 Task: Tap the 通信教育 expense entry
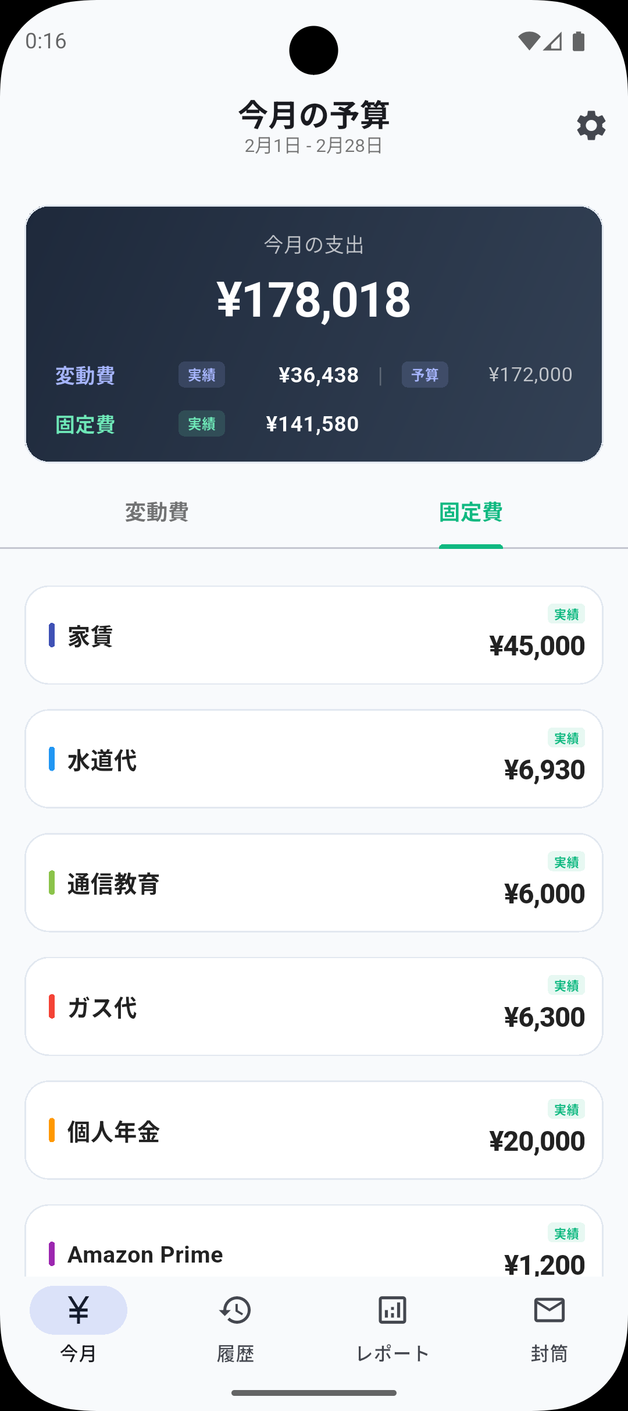click(314, 883)
